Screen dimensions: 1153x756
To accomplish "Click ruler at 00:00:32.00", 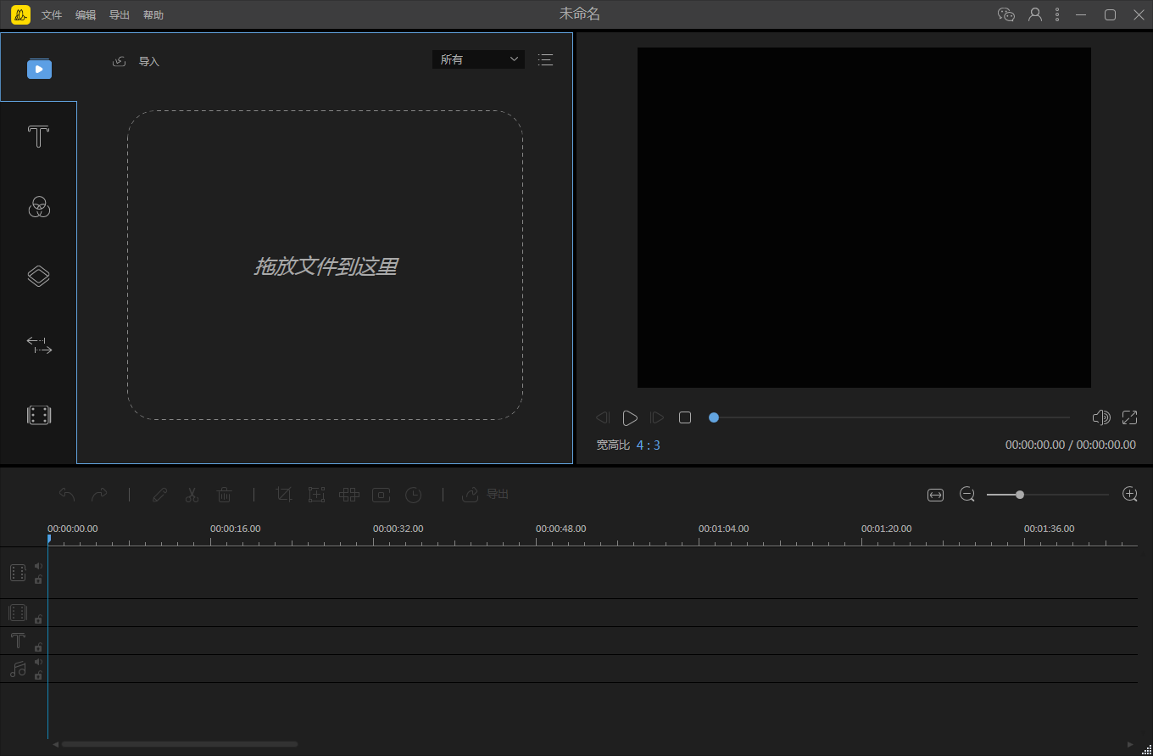I will 398,529.
